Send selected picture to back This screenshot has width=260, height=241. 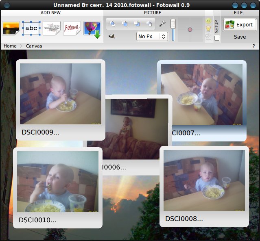pyautogui.click(x=149, y=23)
